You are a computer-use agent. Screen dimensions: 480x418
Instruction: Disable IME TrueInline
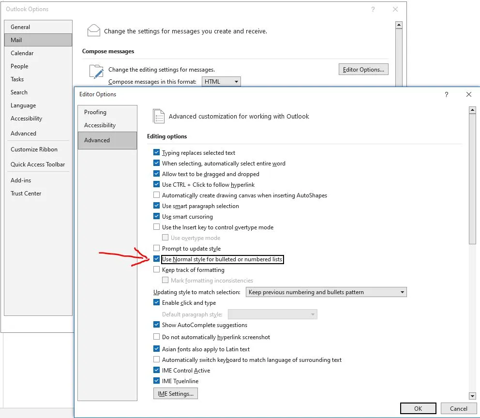157,381
